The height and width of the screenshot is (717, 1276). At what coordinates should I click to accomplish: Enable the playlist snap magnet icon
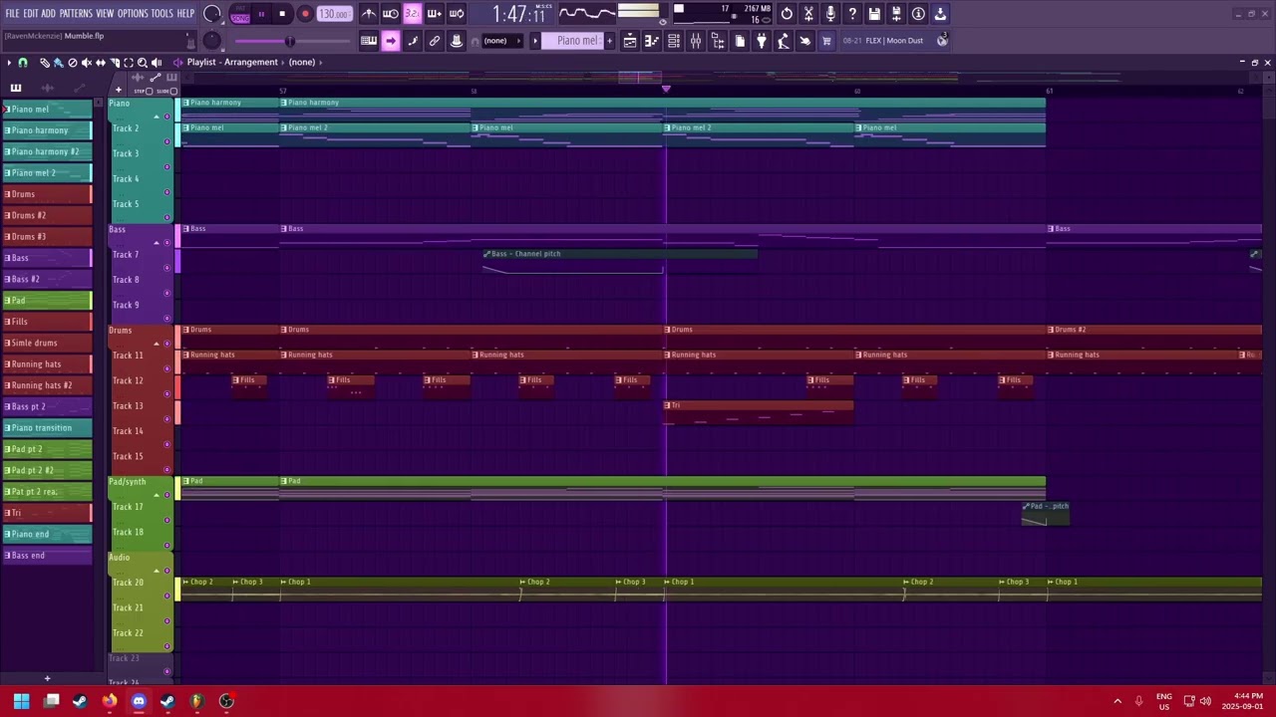23,62
